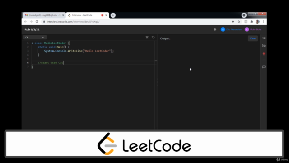Click the Rob 6/5/21 interview title
Image resolution: width=289 pixels, height=163 pixels.
pyautogui.click(x=32, y=29)
